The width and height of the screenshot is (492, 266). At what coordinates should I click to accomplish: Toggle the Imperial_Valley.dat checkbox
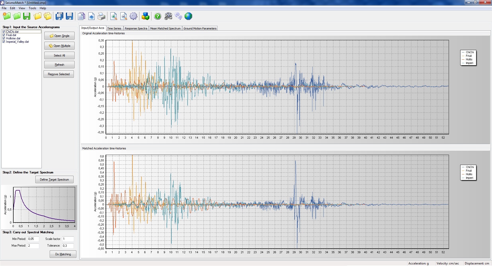(x=4, y=42)
